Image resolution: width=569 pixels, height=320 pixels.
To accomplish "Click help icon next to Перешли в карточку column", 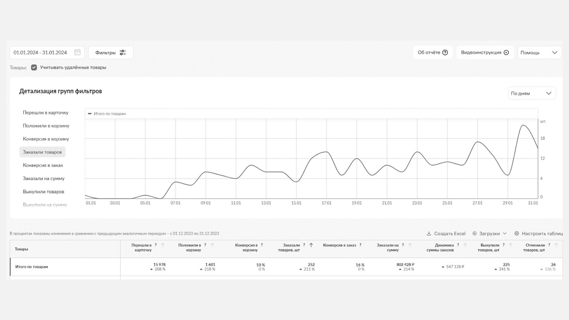I will (x=156, y=245).
